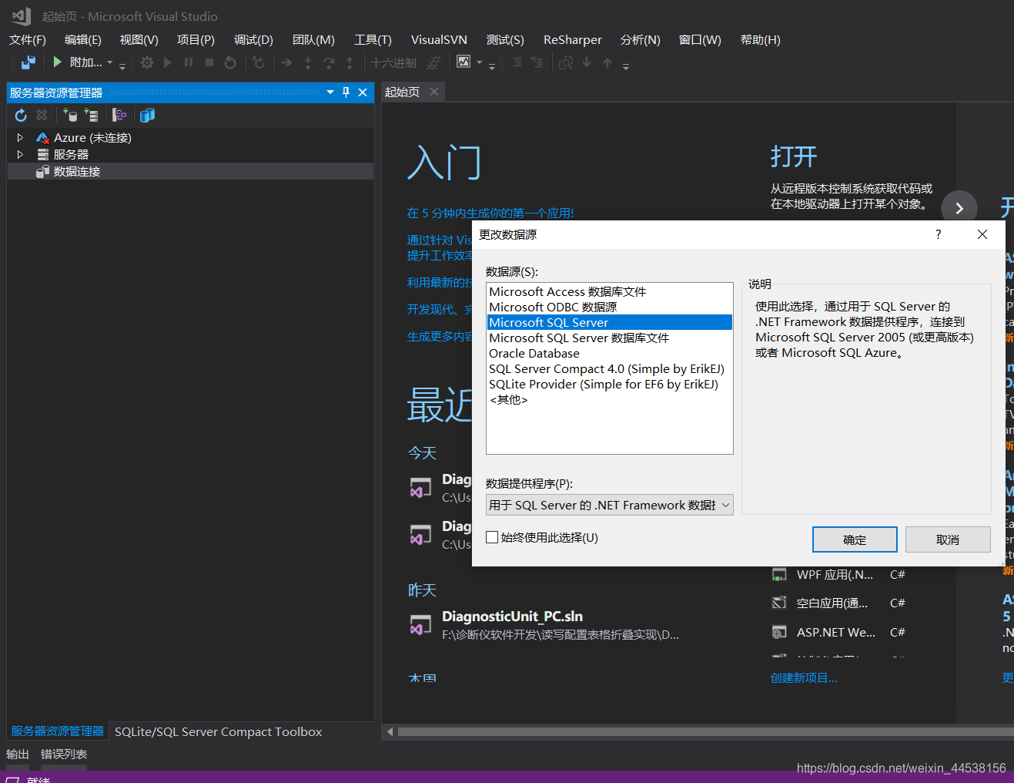The width and height of the screenshot is (1014, 783).
Task: Click the 取消 button in dialog
Action: [x=948, y=539]
